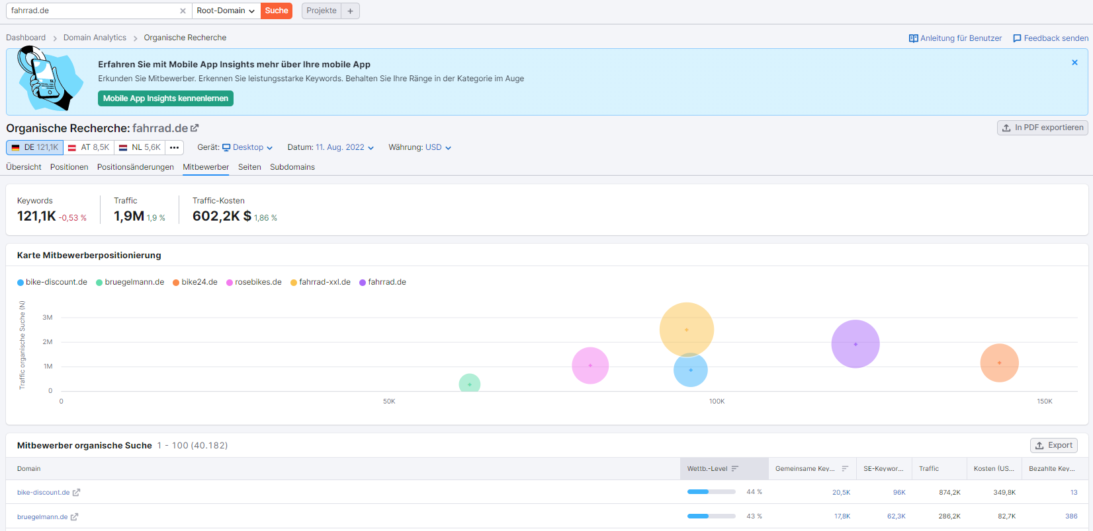
Task: Go to Dashboard breadcrumb
Action: coord(26,38)
